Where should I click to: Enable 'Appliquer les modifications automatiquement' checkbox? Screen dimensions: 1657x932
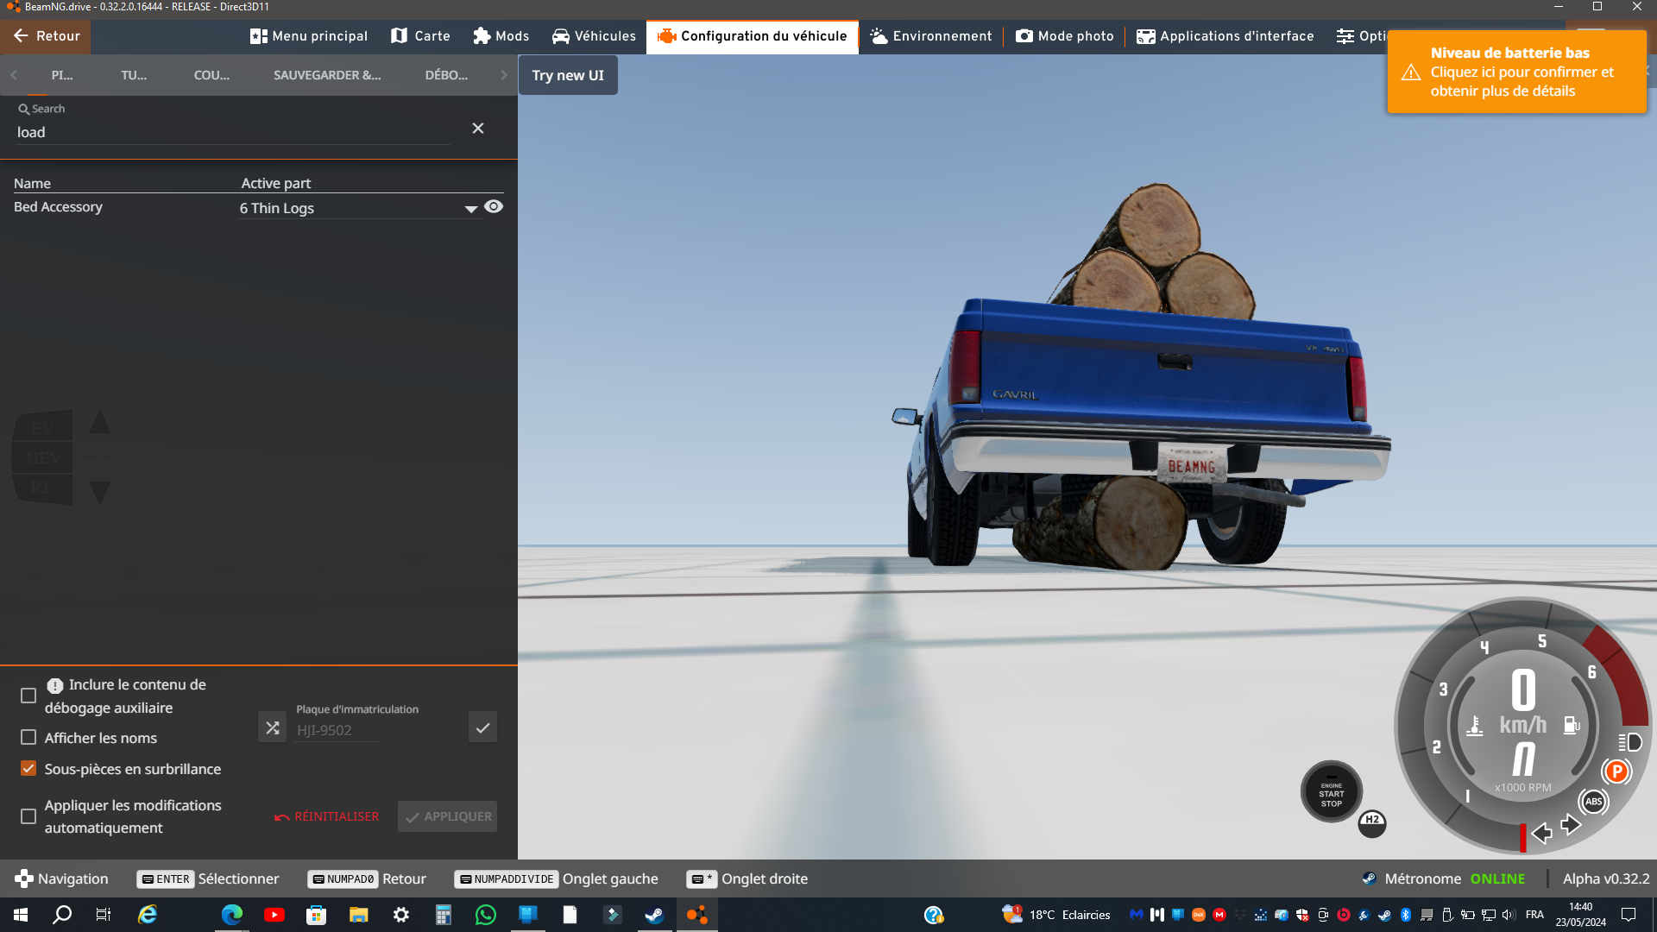coord(28,816)
